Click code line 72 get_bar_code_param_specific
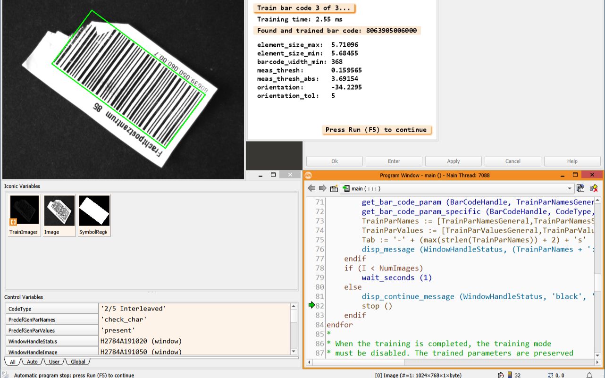Image resolution: width=605 pixels, height=378 pixels. click(x=478, y=211)
